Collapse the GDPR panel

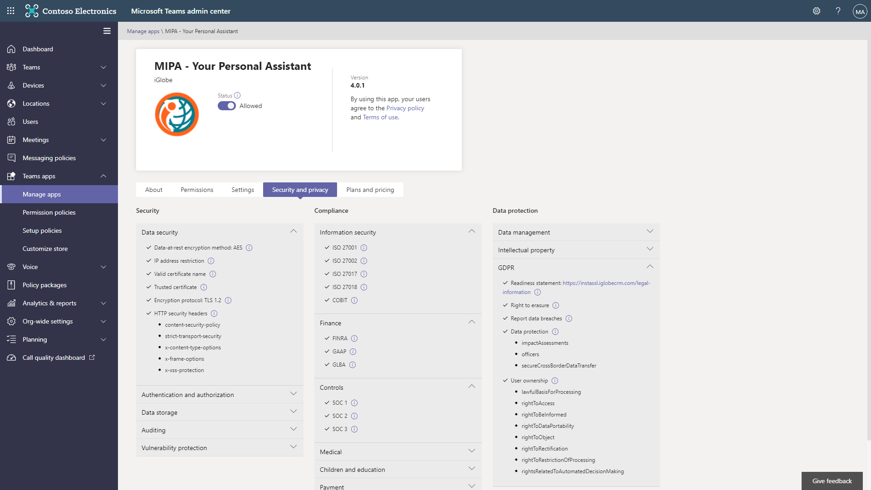coord(650,267)
